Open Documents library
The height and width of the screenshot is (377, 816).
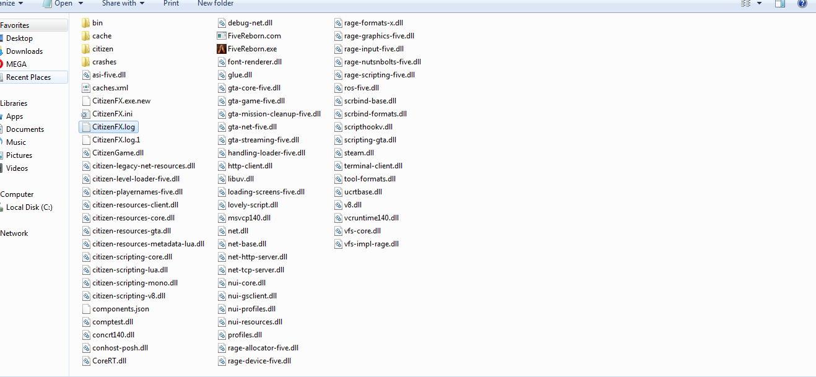click(x=25, y=129)
